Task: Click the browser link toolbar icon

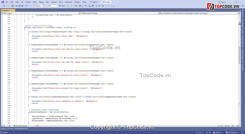Action: click(x=76, y=6)
